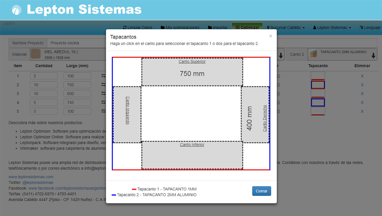
Task: Click Cantidad field in row 5
Action: pos(44,111)
